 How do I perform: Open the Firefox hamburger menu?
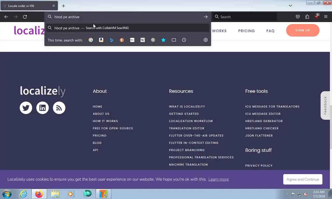point(326,17)
